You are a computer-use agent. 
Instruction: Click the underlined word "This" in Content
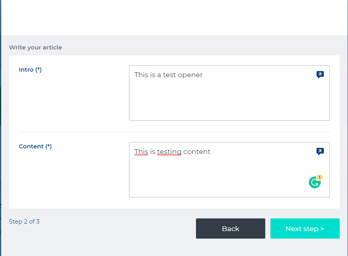coord(141,152)
